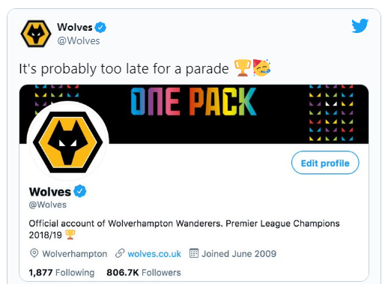
Task: Click the ONE PACK banner image
Action: click(x=194, y=114)
